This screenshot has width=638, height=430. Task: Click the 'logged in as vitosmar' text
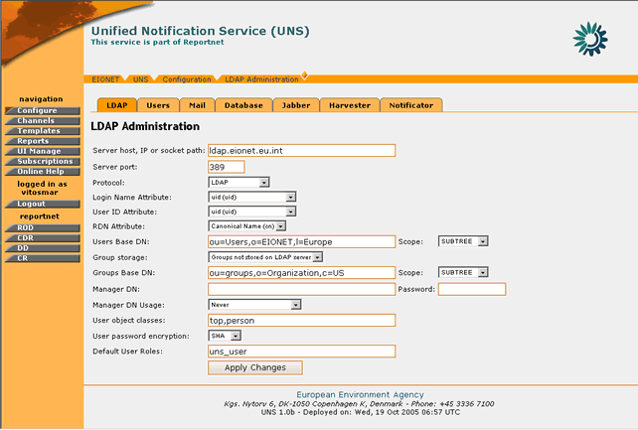[x=42, y=188]
